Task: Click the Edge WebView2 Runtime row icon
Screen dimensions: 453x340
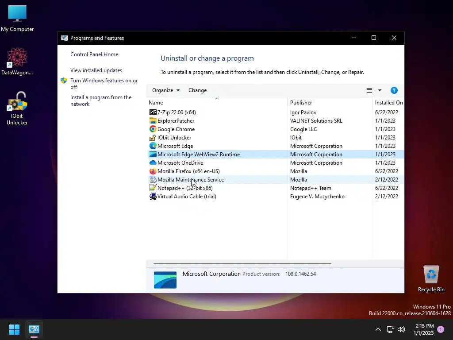Action: click(x=153, y=155)
